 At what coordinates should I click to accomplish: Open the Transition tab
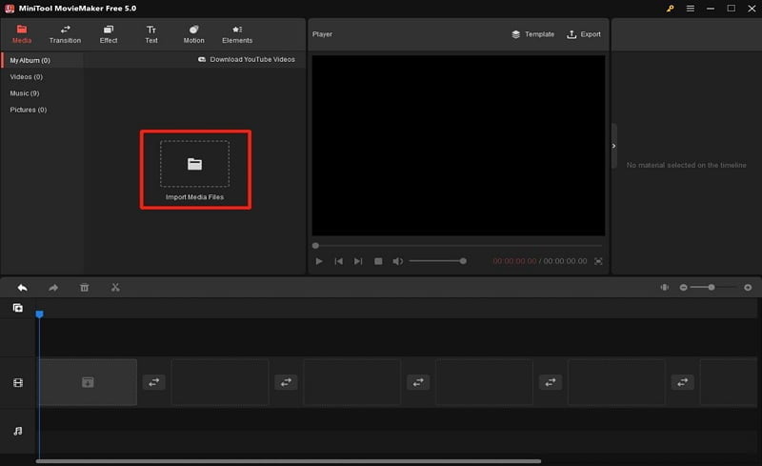pyautogui.click(x=65, y=34)
